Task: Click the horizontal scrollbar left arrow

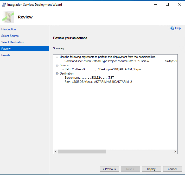Action: 56,151
